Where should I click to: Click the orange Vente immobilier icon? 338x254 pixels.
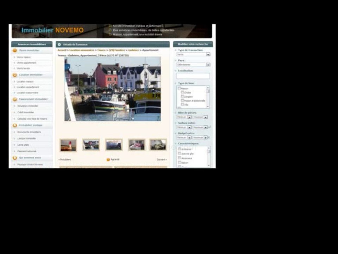(x=15, y=50)
